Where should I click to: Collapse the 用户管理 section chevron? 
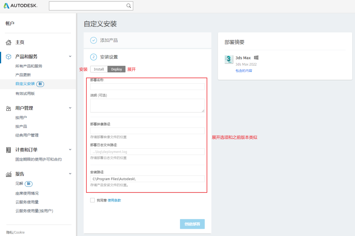[x=70, y=108]
